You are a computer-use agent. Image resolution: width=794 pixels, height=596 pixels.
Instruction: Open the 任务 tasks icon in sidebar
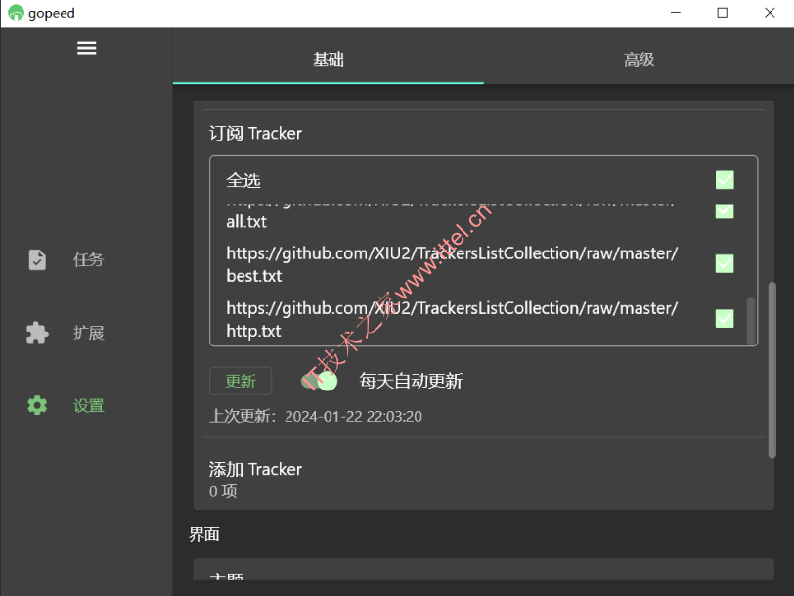(x=37, y=259)
